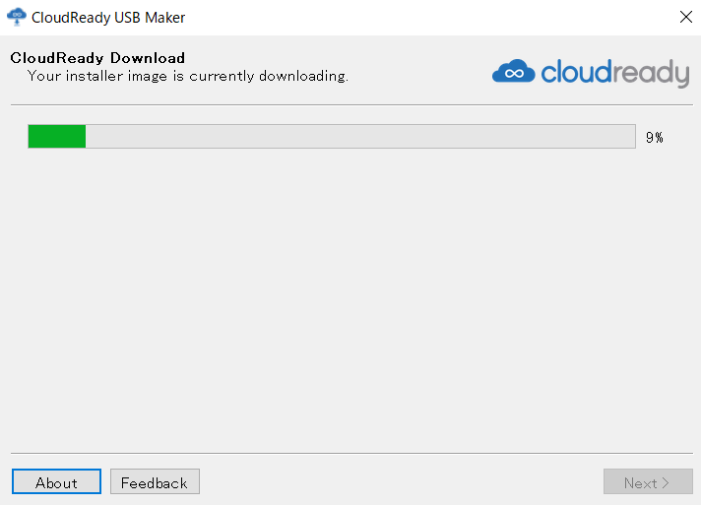Viewport: 701px width, 505px height.
Task: Click the blank dialog area below progress bar
Action: [351, 299]
